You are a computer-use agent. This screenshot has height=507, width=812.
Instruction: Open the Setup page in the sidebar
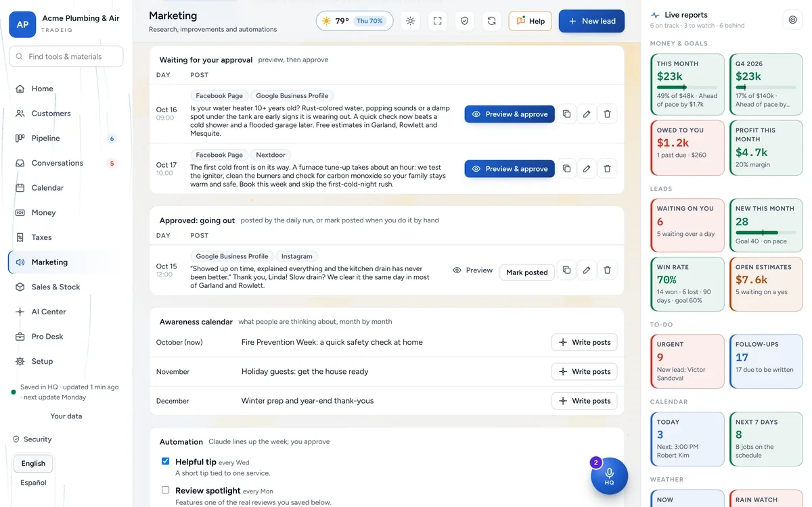(x=66, y=362)
